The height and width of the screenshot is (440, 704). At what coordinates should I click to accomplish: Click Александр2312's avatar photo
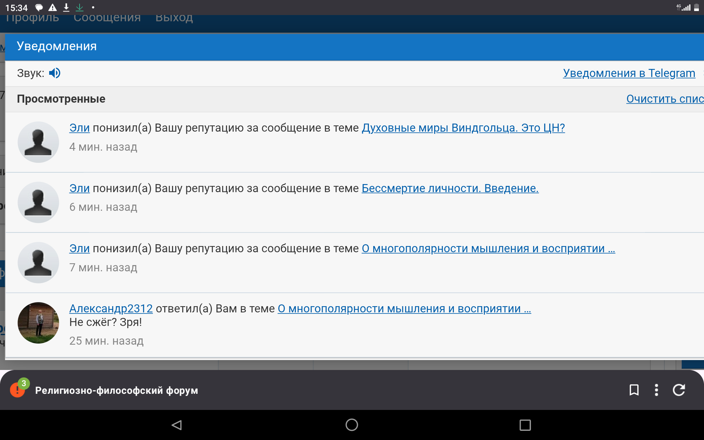point(38,323)
